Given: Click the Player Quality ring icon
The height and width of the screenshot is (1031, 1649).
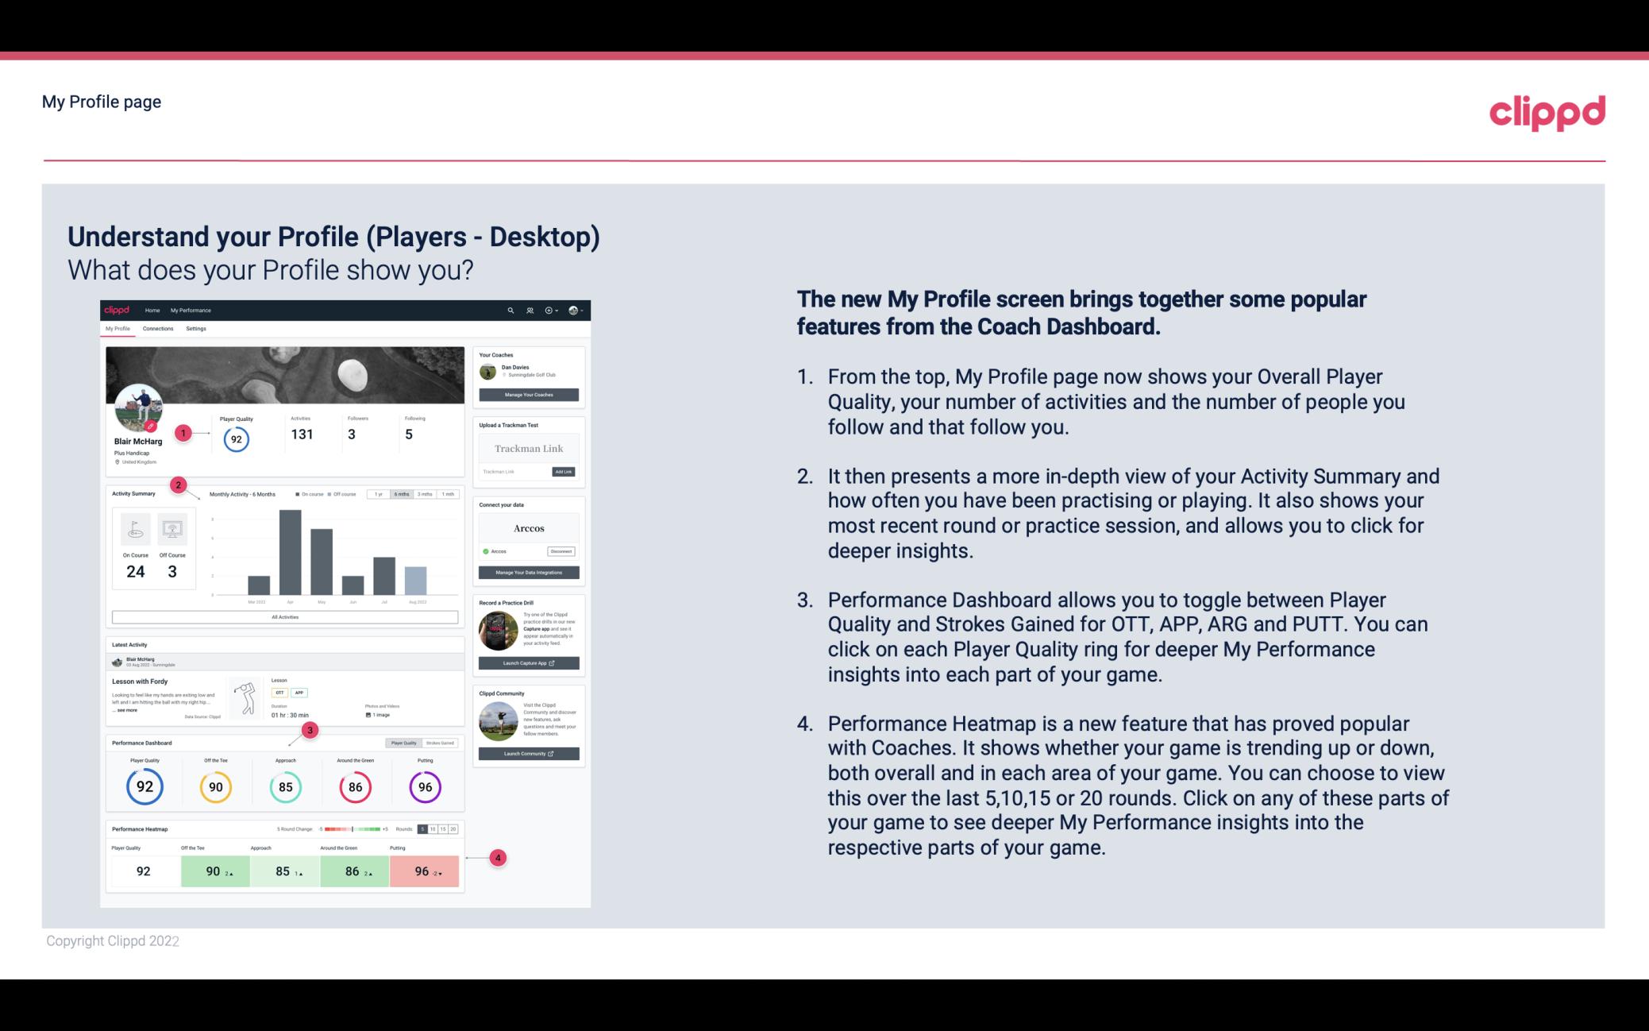Looking at the screenshot, I should pyautogui.click(x=144, y=786).
